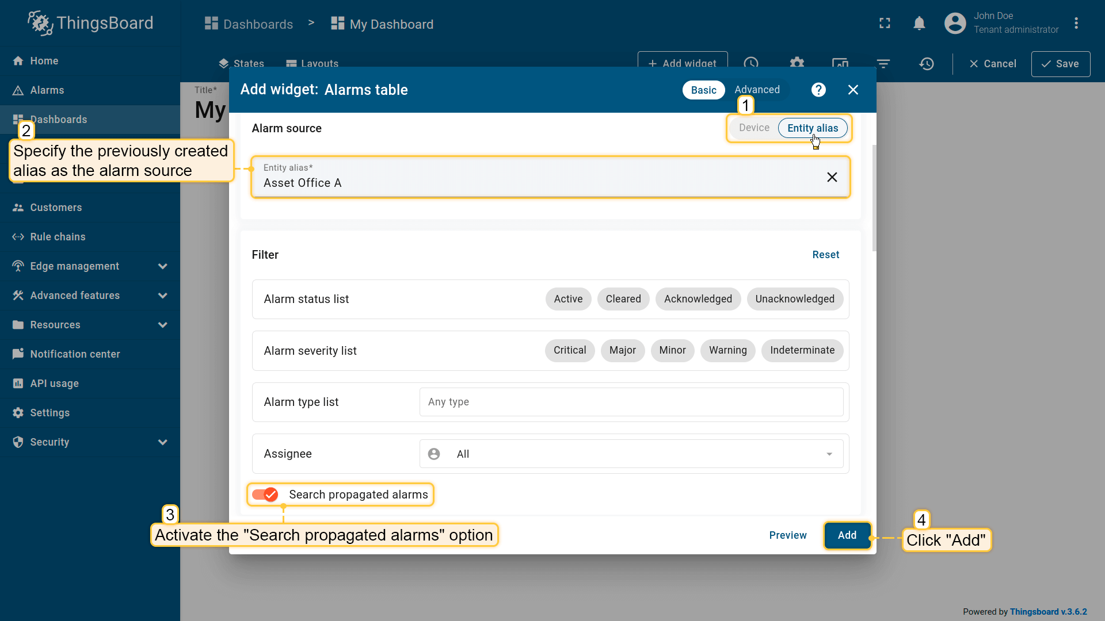Click the John Doe user avatar
The image size is (1105, 621).
point(955,24)
